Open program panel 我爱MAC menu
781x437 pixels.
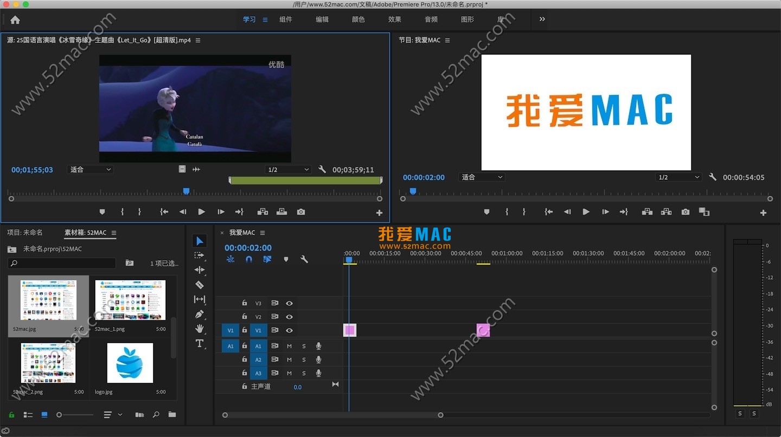pos(447,40)
